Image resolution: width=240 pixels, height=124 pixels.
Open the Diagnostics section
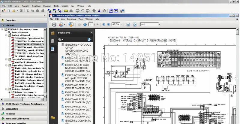point(12,109)
